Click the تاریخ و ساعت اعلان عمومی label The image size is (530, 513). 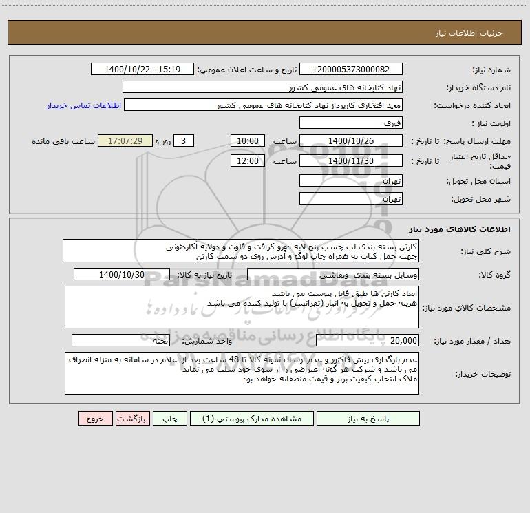click(246, 70)
